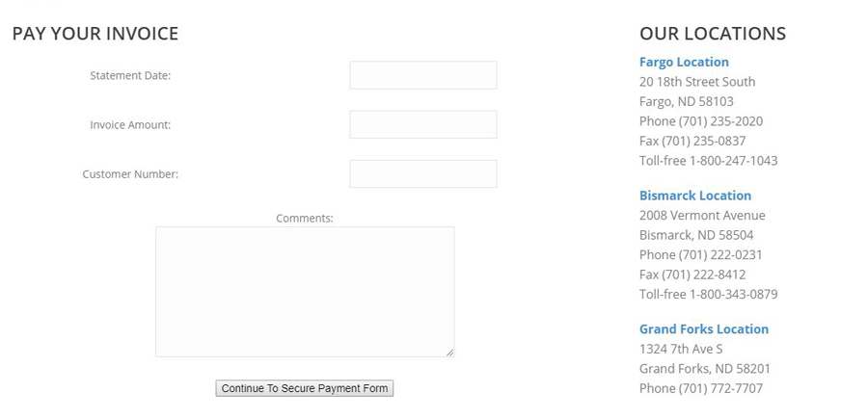868x419 pixels.
Task: Focus the Statement Date input field
Action: [x=423, y=75]
